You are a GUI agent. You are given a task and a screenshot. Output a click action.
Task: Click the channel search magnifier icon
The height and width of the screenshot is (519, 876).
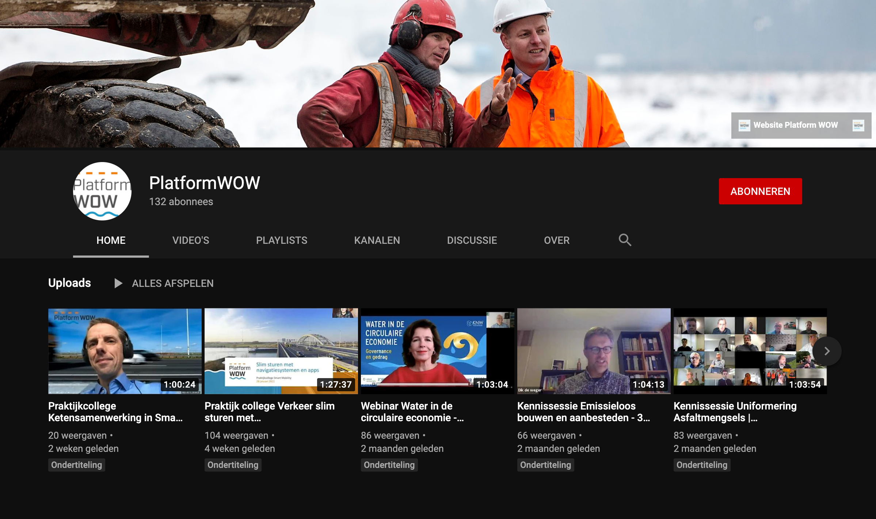pos(625,240)
